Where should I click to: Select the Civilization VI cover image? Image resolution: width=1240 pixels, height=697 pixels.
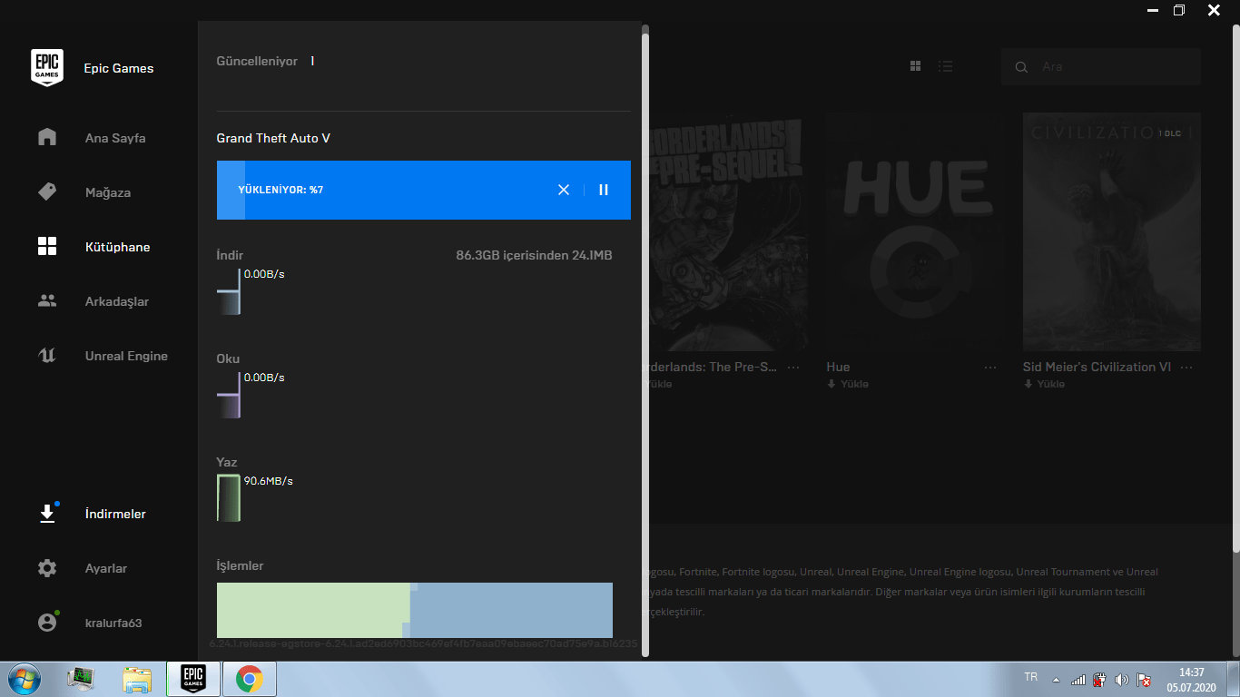(1112, 231)
